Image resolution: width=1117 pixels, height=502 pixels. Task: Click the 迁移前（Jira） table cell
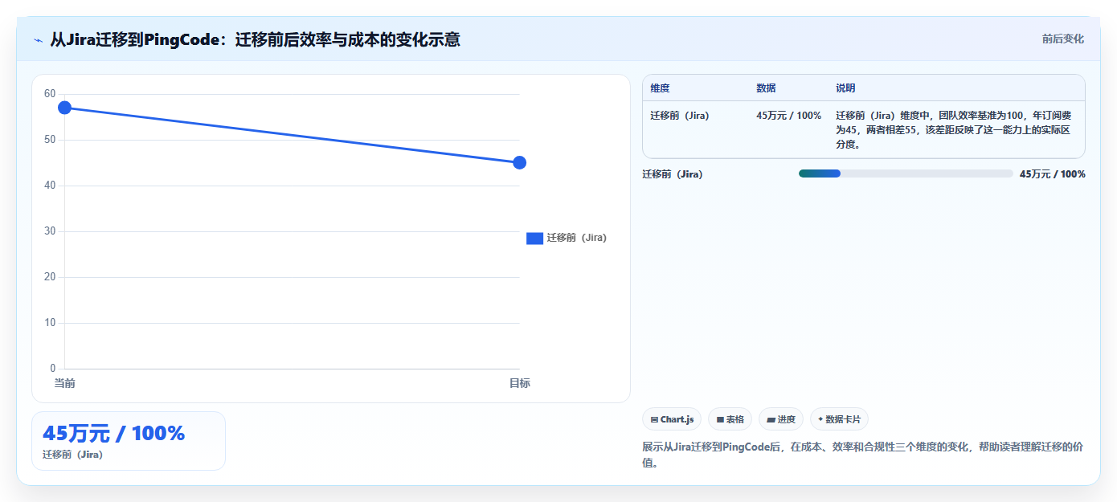[x=680, y=116]
